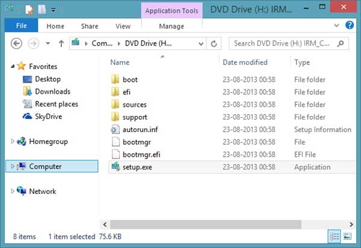The height and width of the screenshot is (248, 361).
Task: Open the Share ribbon tab
Action: point(90,26)
